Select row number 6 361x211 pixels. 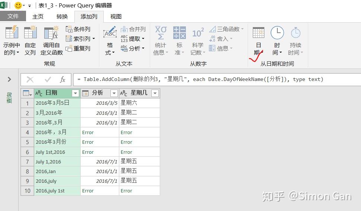28,152
